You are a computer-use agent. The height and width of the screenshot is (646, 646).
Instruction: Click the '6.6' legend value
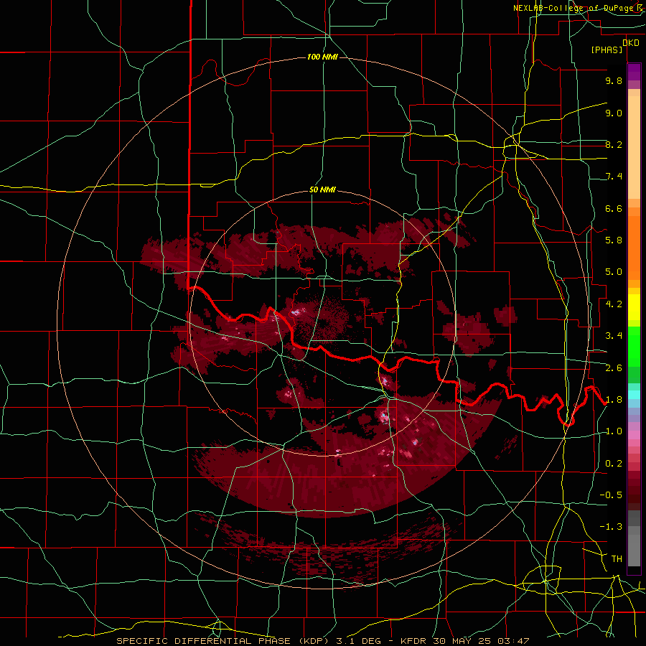point(614,208)
